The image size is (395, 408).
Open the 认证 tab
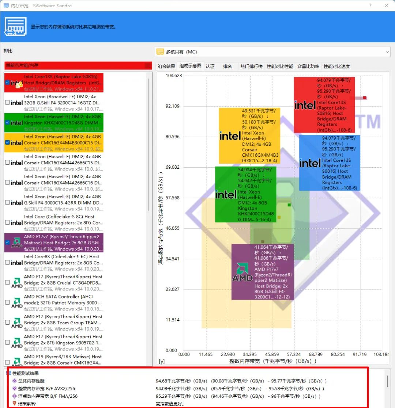[x=210, y=66]
